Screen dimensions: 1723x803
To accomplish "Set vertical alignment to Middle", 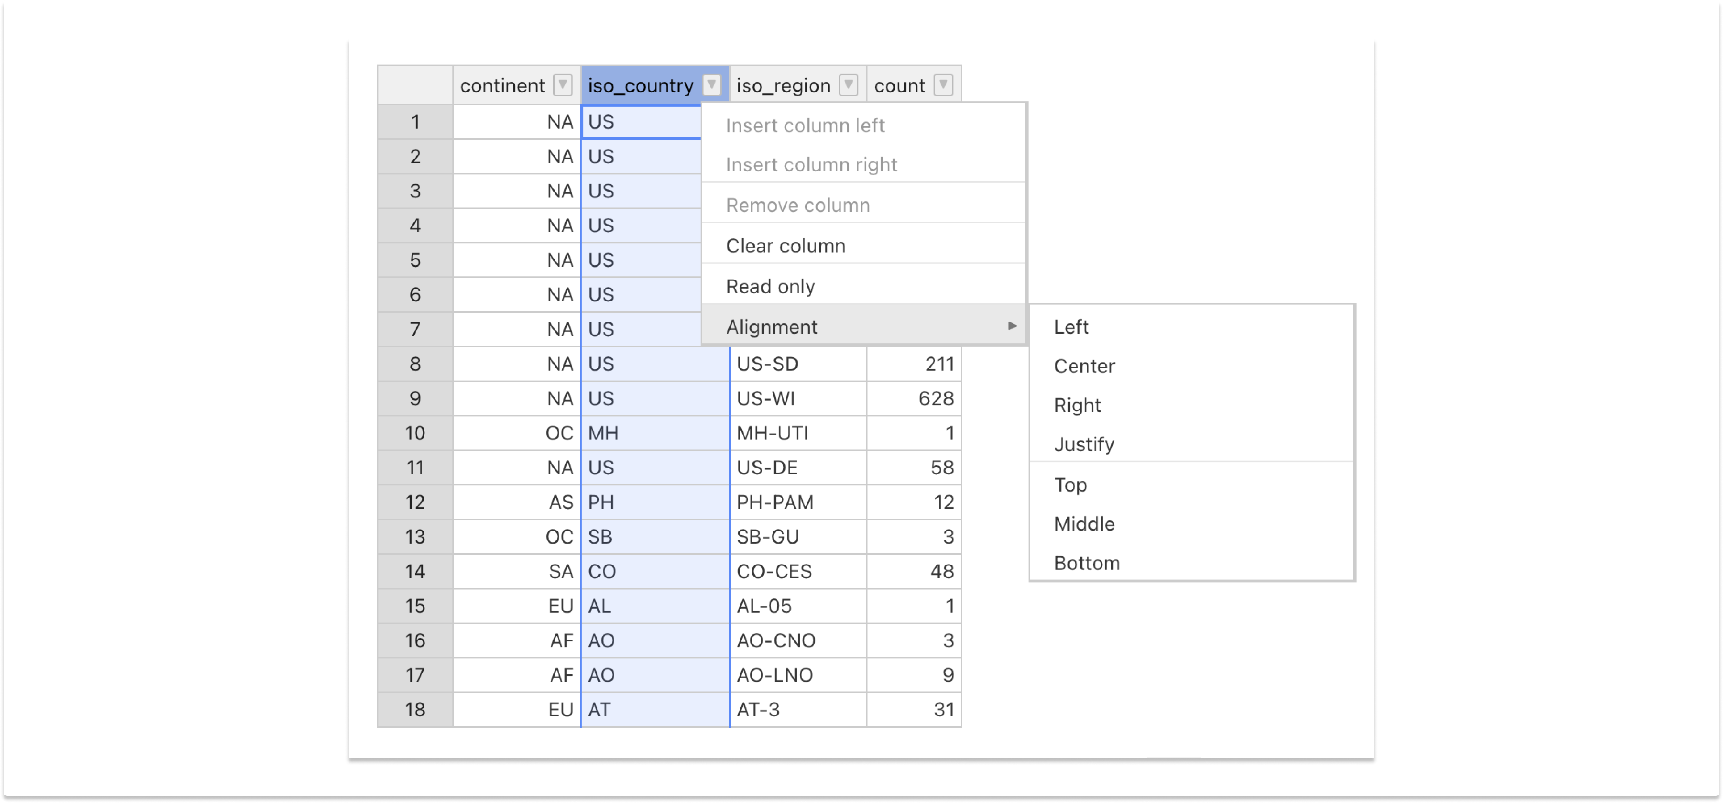I will click(1084, 524).
